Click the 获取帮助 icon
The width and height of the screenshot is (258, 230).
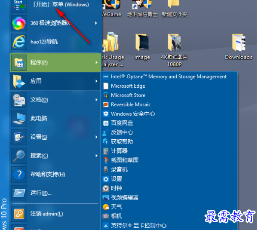tap(105, 141)
